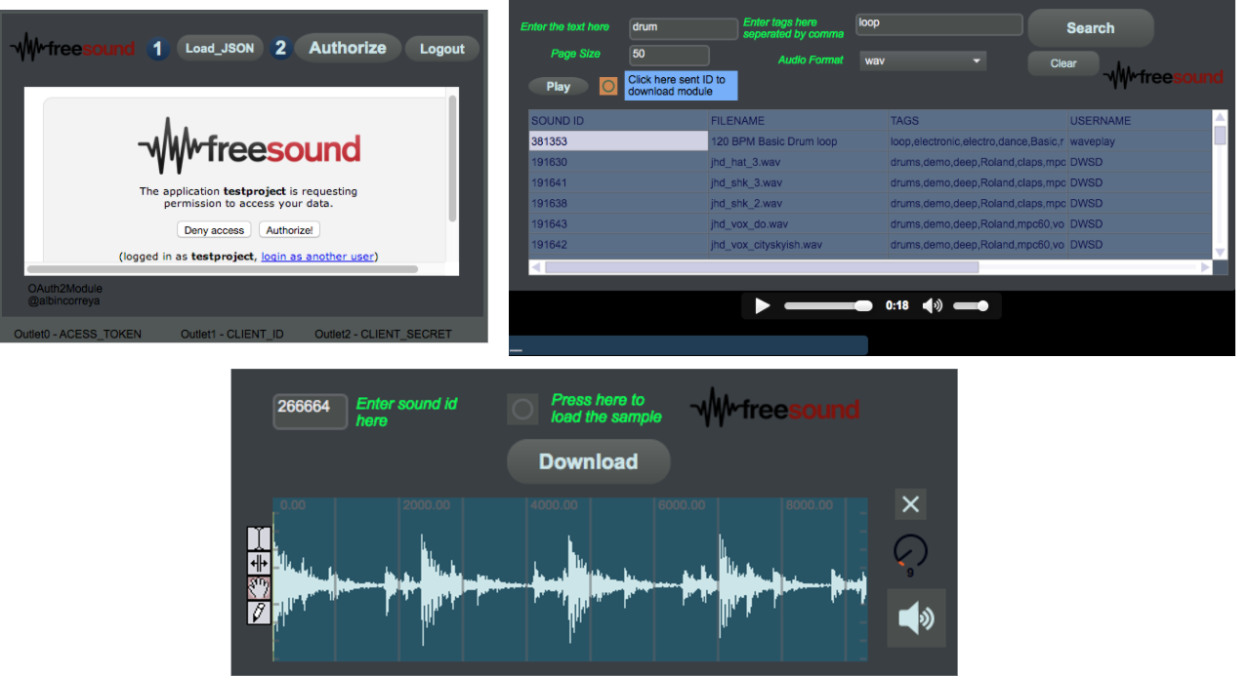Open the login as another user link
The image size is (1250, 676).
click(x=317, y=257)
